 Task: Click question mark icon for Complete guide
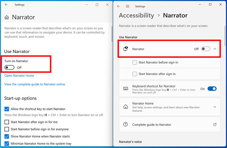pyautogui.click(x=125, y=124)
